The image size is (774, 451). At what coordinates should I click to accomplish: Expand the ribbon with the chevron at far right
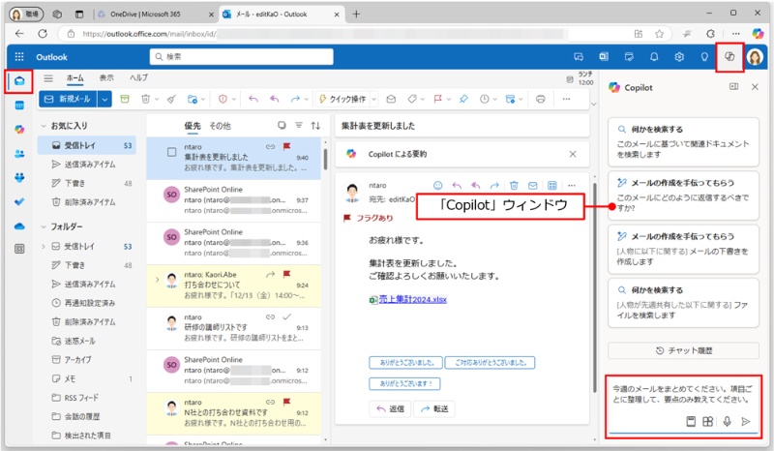pos(594,104)
